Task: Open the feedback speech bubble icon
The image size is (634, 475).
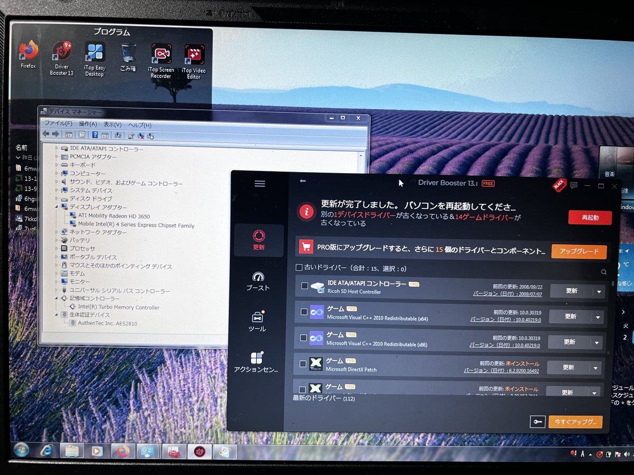Action: pyautogui.click(x=574, y=185)
